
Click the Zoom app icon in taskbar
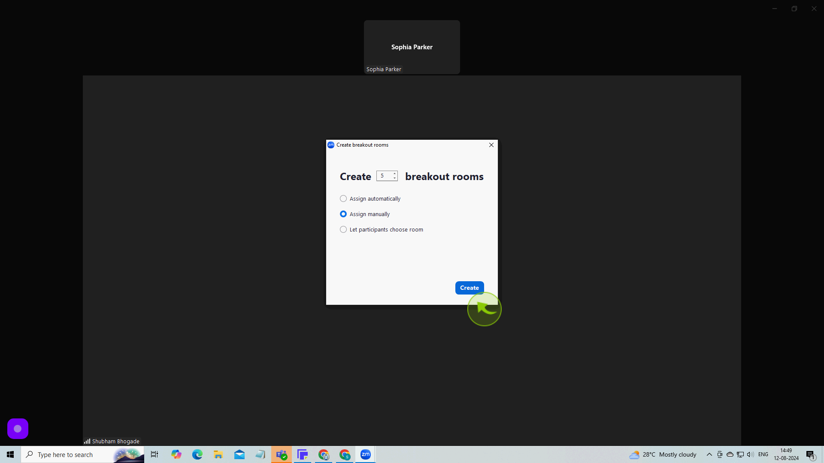(x=366, y=454)
